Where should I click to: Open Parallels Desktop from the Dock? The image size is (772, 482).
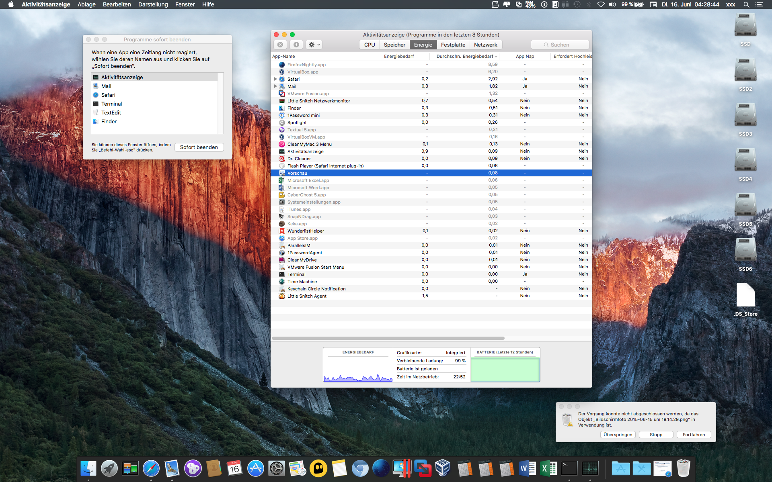pyautogui.click(x=402, y=468)
